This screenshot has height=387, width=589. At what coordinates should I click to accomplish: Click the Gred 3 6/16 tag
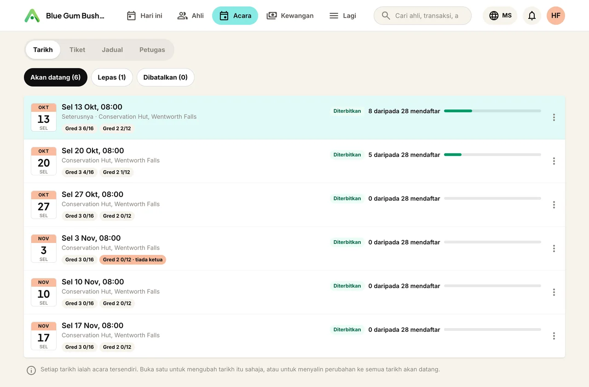80,128
